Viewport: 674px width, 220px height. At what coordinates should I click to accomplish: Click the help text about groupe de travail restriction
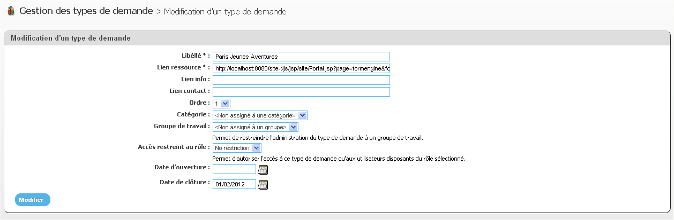click(x=318, y=138)
